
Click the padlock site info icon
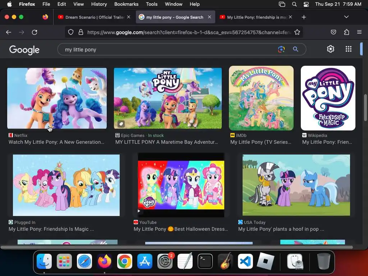[81, 32]
